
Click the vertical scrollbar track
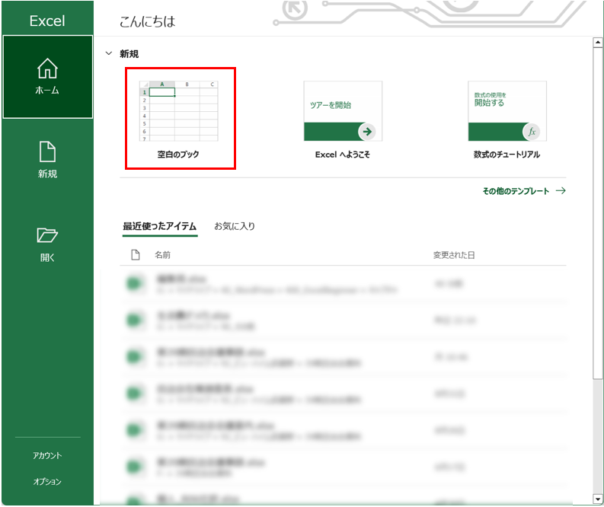click(597, 435)
